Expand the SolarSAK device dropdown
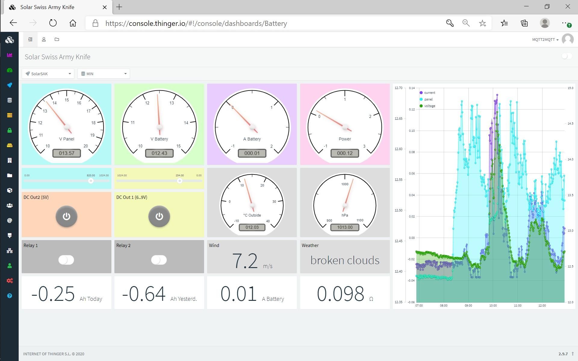The height and width of the screenshot is (361, 578). 48,74
